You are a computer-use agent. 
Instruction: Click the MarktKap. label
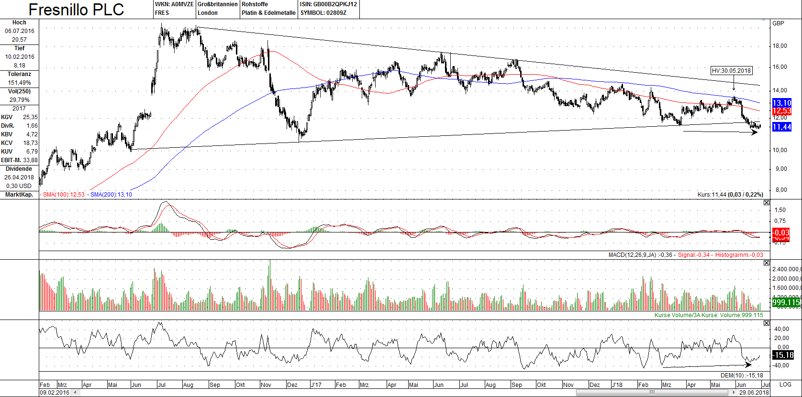(19, 195)
